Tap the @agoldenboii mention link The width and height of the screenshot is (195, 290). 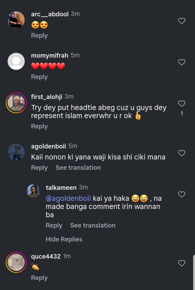pos(68,199)
